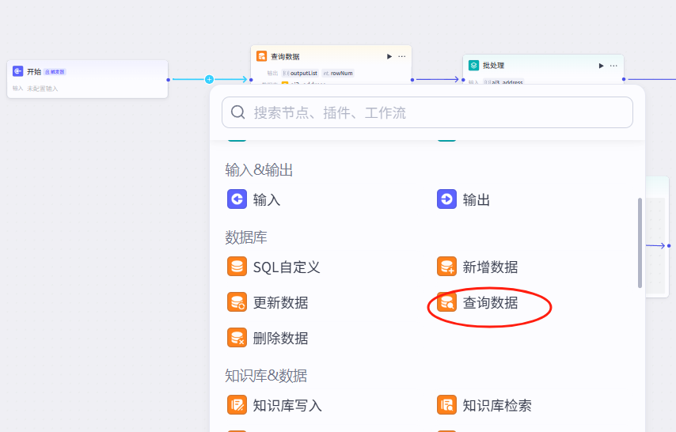Choose 知识库写入 entry text

pos(287,406)
